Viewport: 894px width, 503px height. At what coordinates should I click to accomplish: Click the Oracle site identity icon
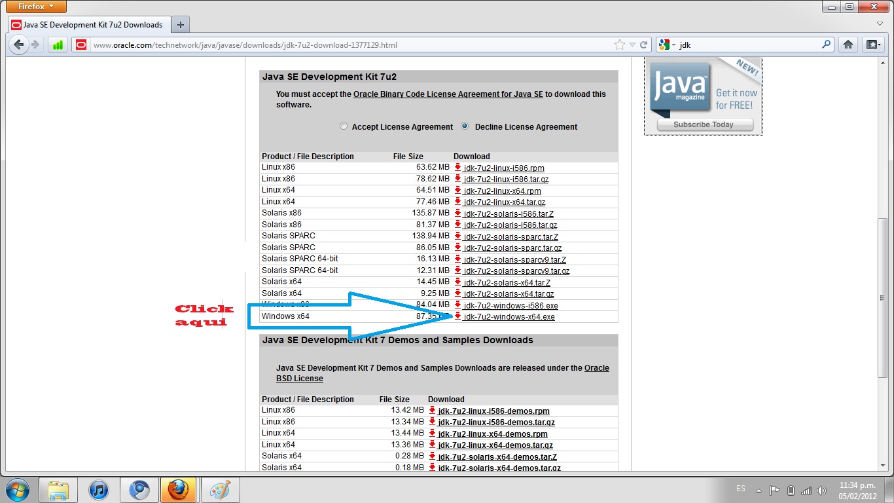point(80,45)
